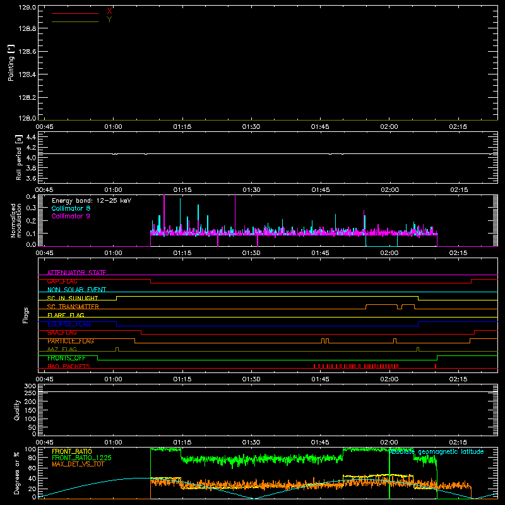Click the magenta Collimator 9 legend entry
Image resolution: width=505 pixels, height=505 pixels.
tap(71, 216)
